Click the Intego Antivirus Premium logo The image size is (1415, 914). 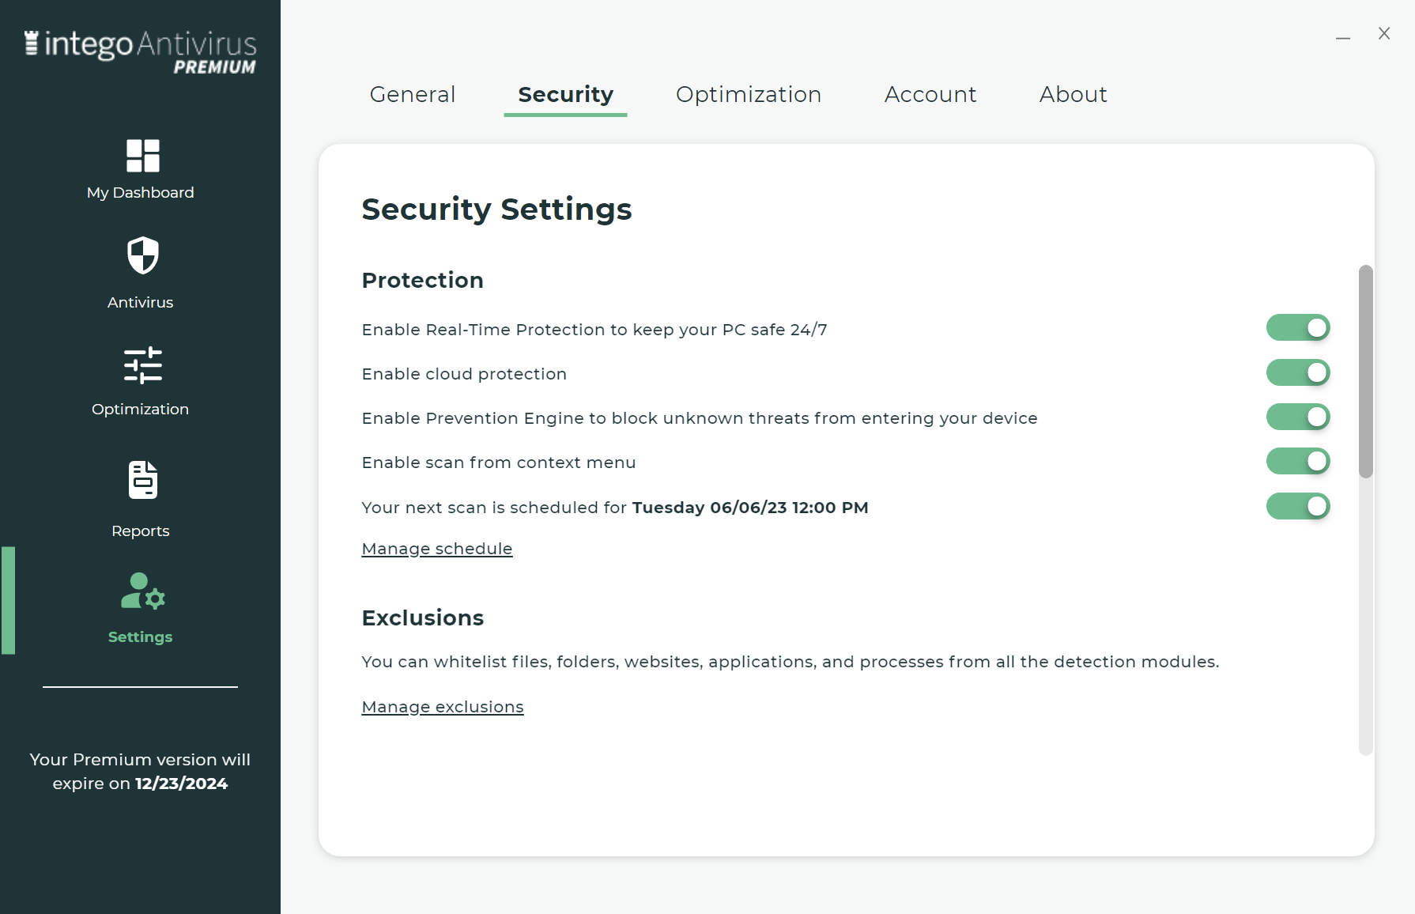coord(141,52)
